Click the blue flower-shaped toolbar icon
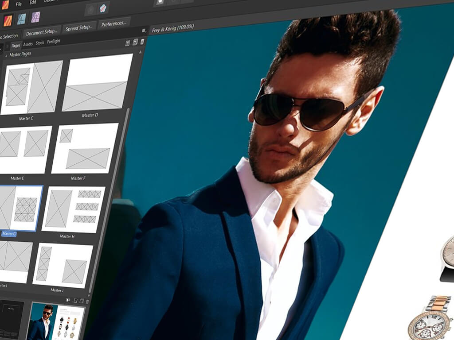This screenshot has width=454, height=340. tap(103, 8)
